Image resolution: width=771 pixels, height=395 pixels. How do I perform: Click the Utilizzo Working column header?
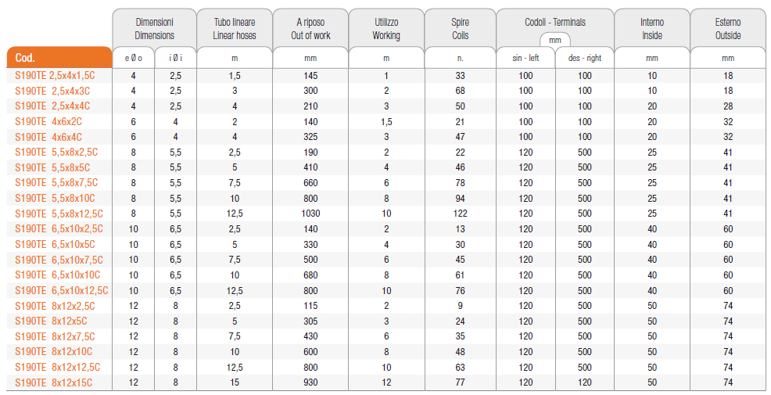coord(385,29)
